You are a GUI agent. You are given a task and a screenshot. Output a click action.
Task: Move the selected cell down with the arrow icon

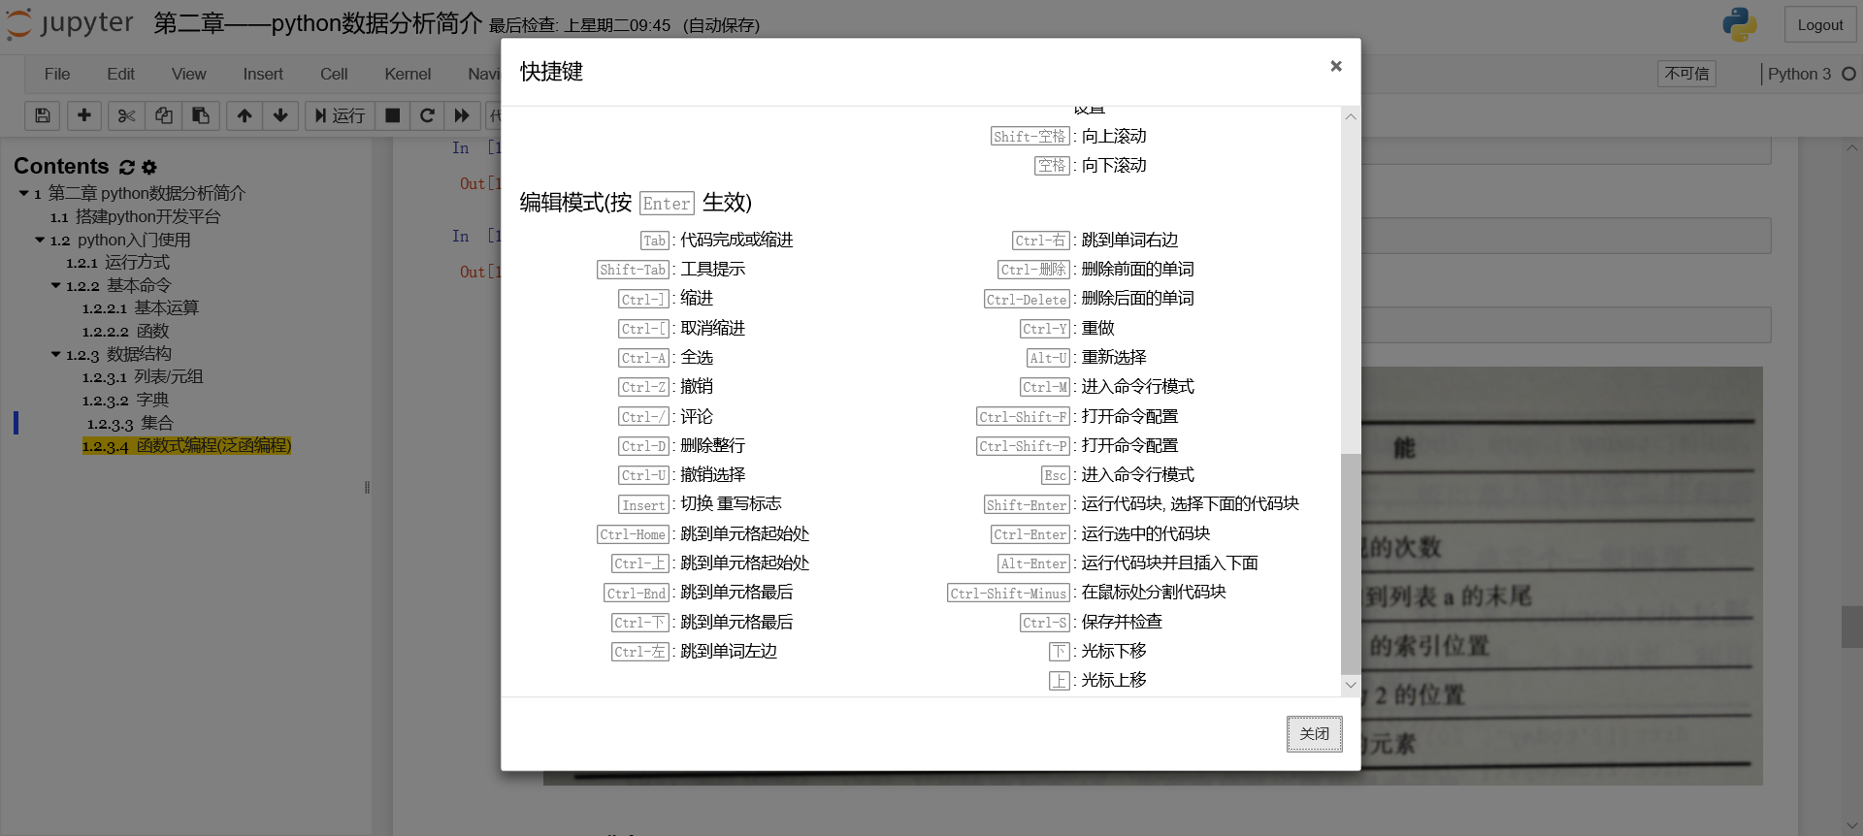(280, 115)
